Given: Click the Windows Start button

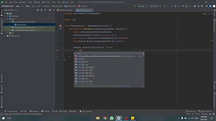Looking at the screenshot, I should pyautogui.click(x=3, y=118).
